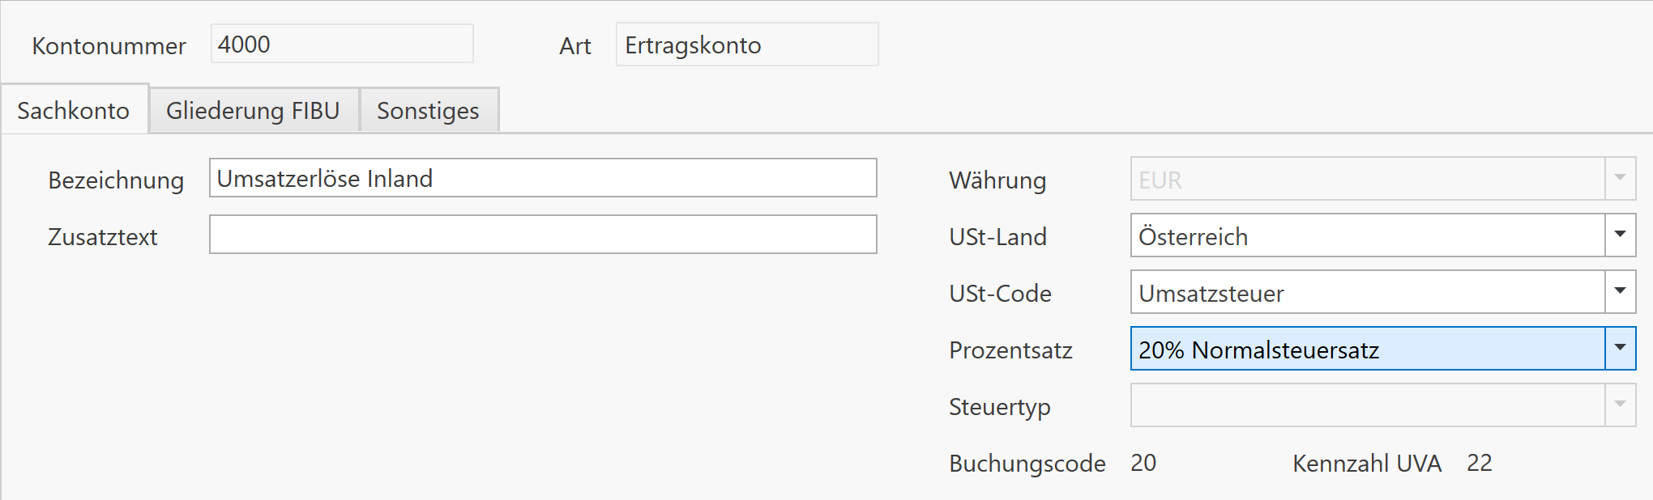Image resolution: width=1653 pixels, height=500 pixels.
Task: Click the Art field showing Ertragskonto
Action: click(746, 44)
